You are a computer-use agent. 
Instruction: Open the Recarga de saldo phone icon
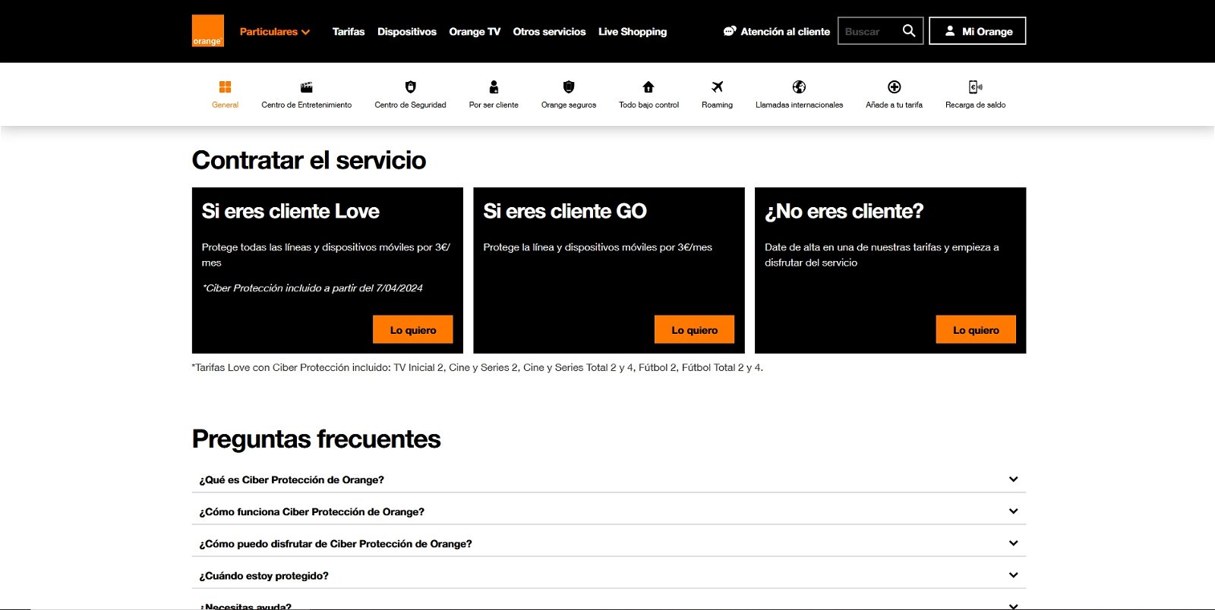tap(976, 87)
